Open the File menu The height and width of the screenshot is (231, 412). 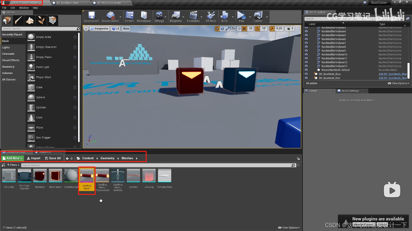(x=4, y=8)
